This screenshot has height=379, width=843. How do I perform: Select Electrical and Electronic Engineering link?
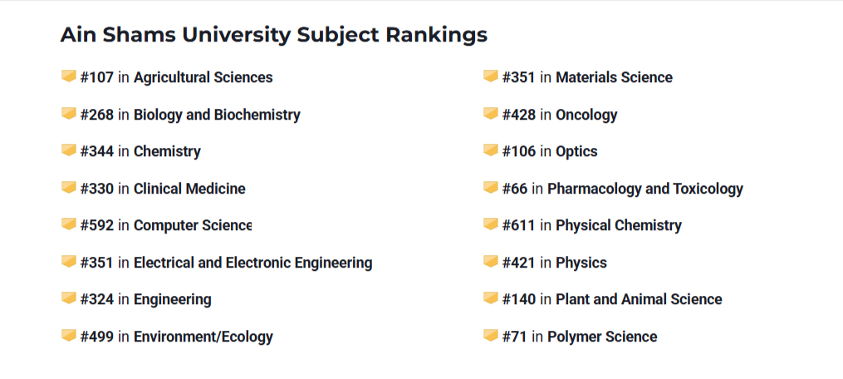click(x=252, y=263)
